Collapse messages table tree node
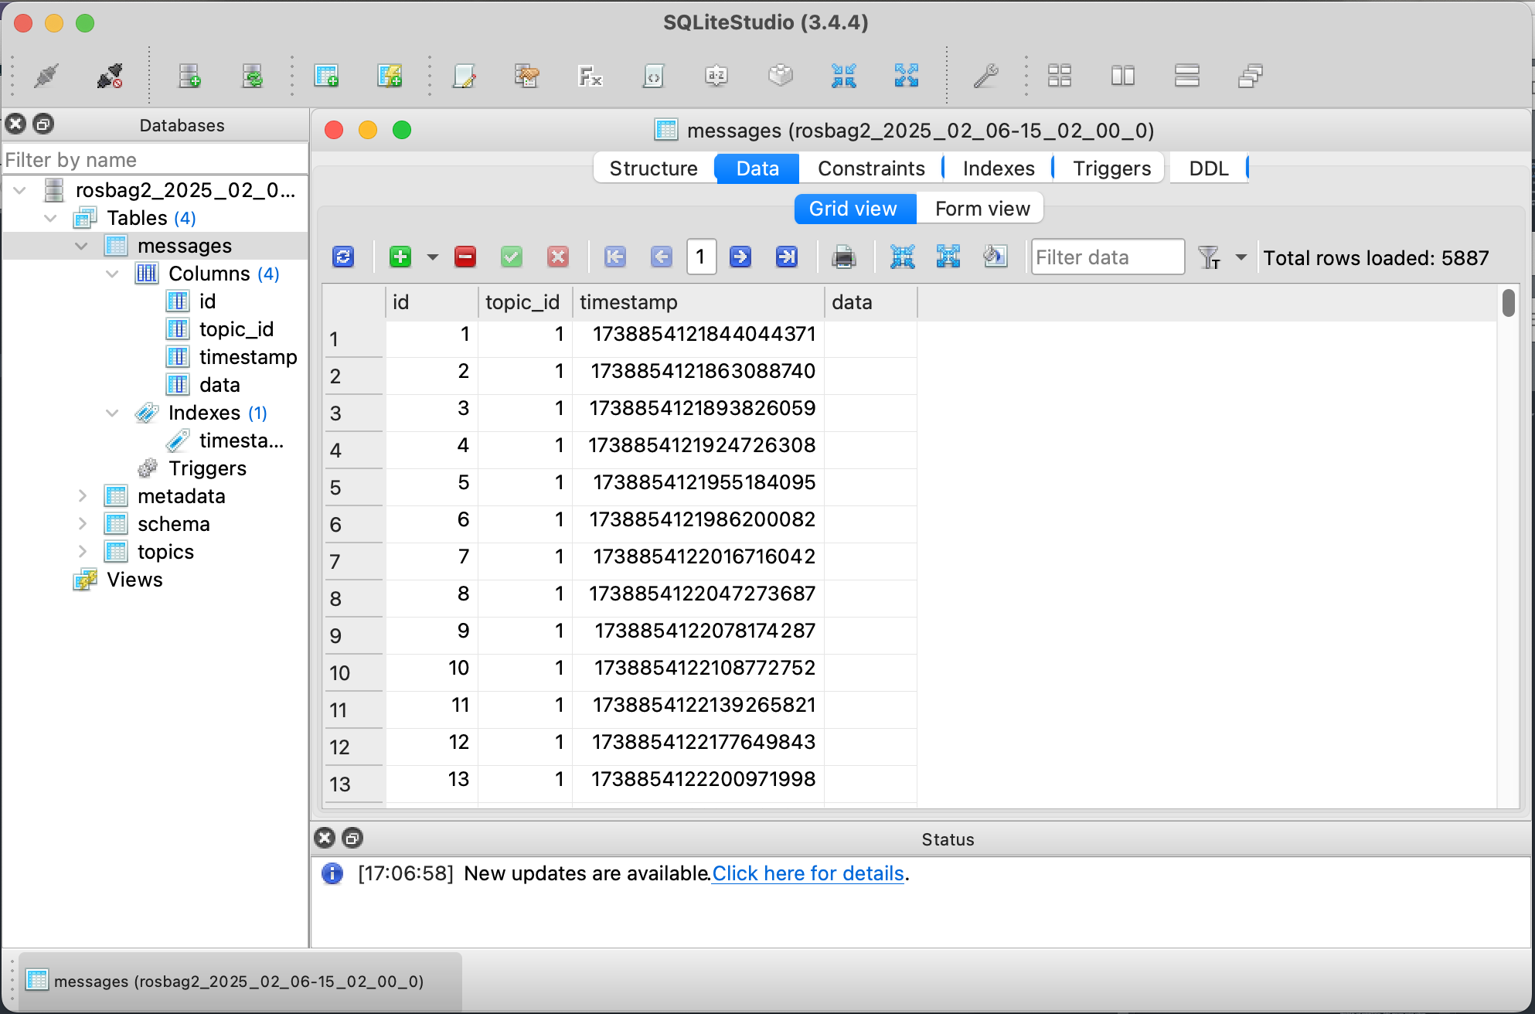Viewport: 1535px width, 1014px height. (x=82, y=246)
